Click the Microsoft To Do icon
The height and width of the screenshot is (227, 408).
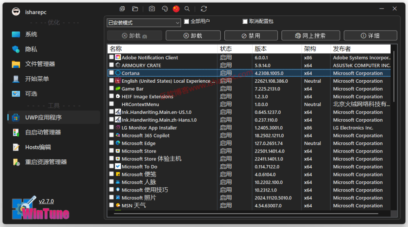[118, 167]
